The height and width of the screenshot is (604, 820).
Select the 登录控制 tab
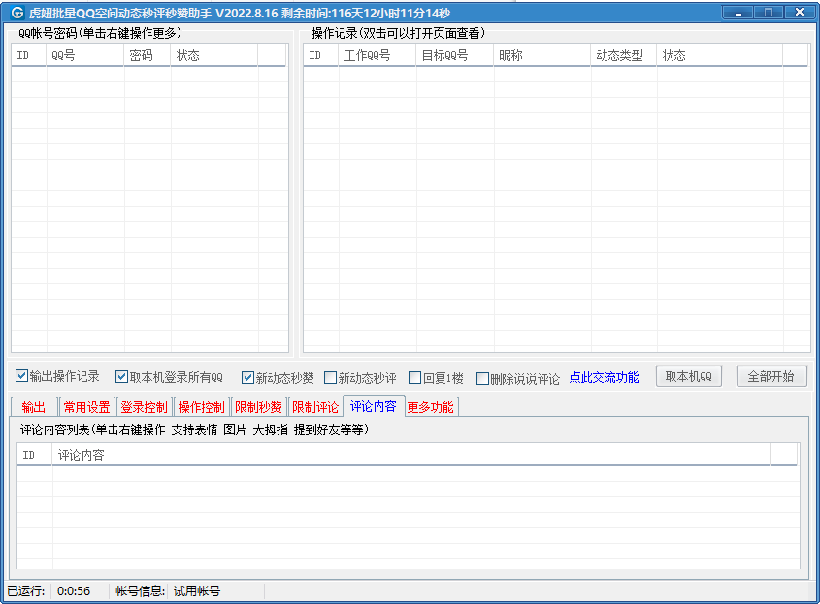[x=144, y=407]
